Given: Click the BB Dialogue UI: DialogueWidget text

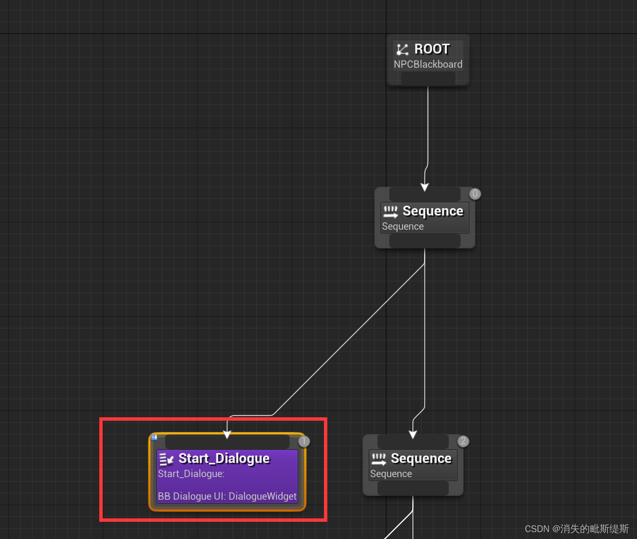Looking at the screenshot, I should [227, 496].
